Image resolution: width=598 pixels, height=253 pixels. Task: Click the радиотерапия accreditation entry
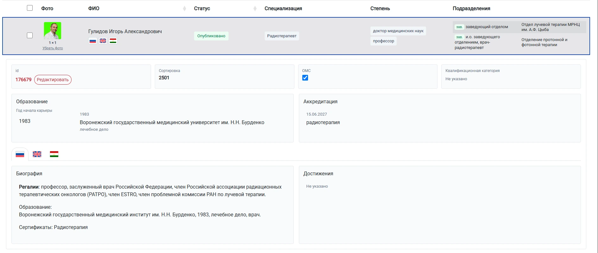(x=323, y=122)
